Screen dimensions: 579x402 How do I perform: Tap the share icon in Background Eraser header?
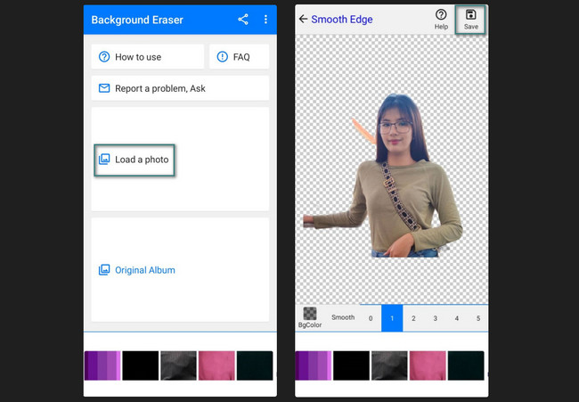point(243,20)
